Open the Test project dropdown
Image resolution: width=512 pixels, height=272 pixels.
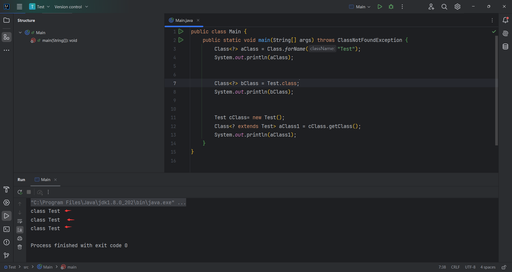[x=39, y=7]
